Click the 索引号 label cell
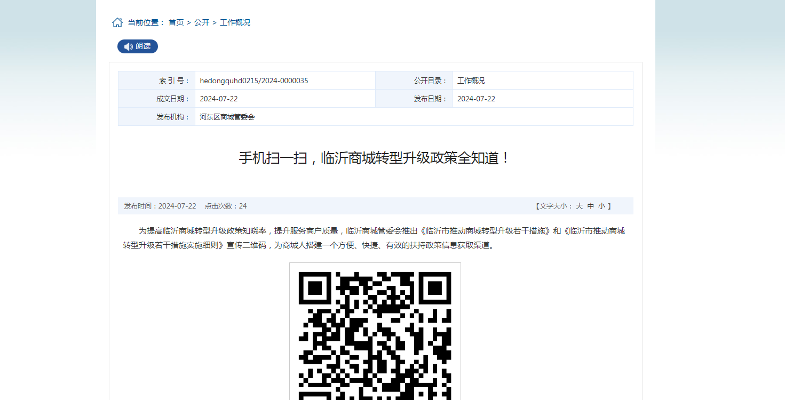Screen dimensions: 785x400 point(157,81)
